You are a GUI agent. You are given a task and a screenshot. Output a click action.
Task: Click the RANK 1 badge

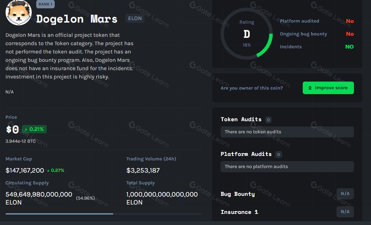(45, 4)
